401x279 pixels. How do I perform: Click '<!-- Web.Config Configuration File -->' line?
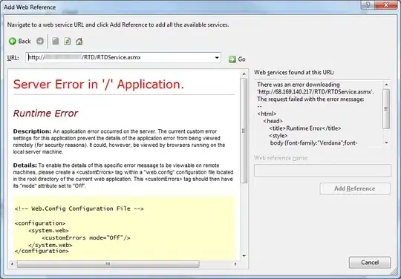coord(79,209)
